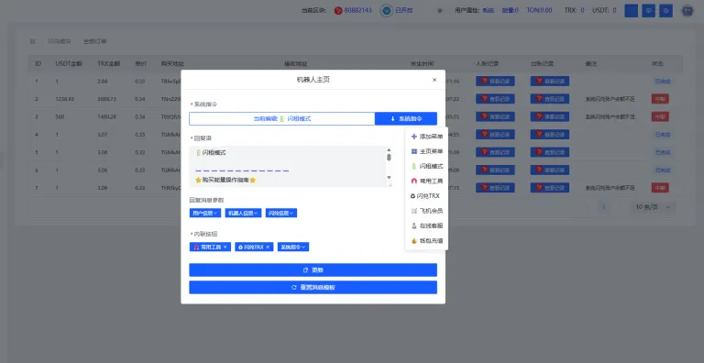
Task: Click the red block icon beside 80882143
Action: [338, 10]
